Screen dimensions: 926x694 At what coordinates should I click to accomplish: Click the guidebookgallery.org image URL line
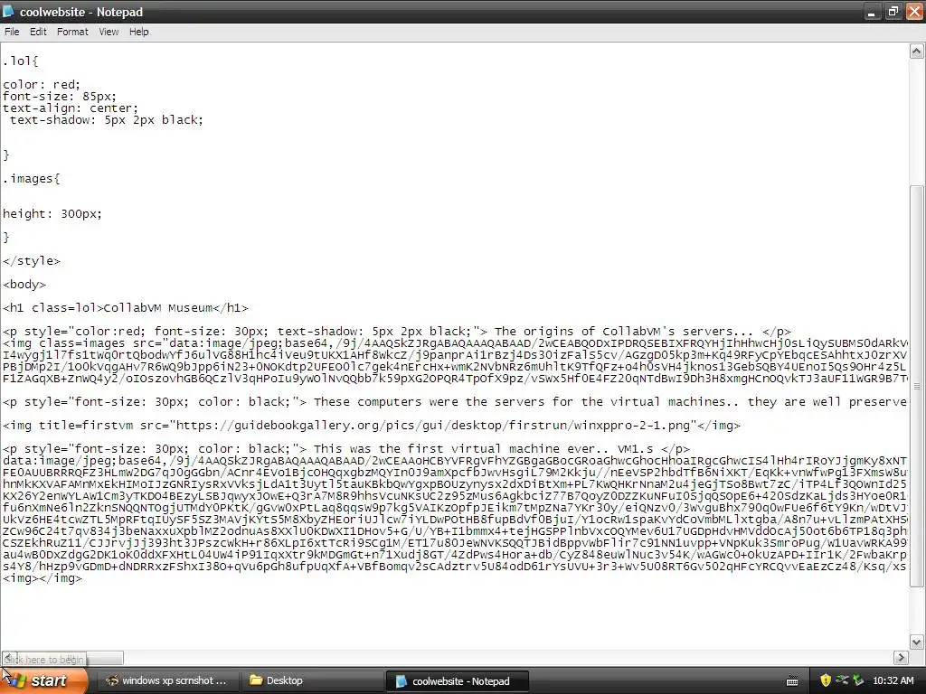pos(372,426)
